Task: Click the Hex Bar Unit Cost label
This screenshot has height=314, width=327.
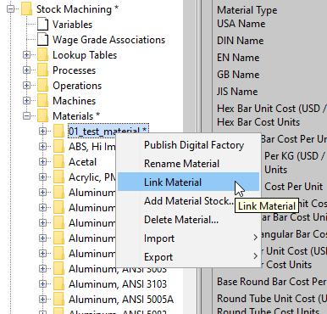Action: coord(272,109)
